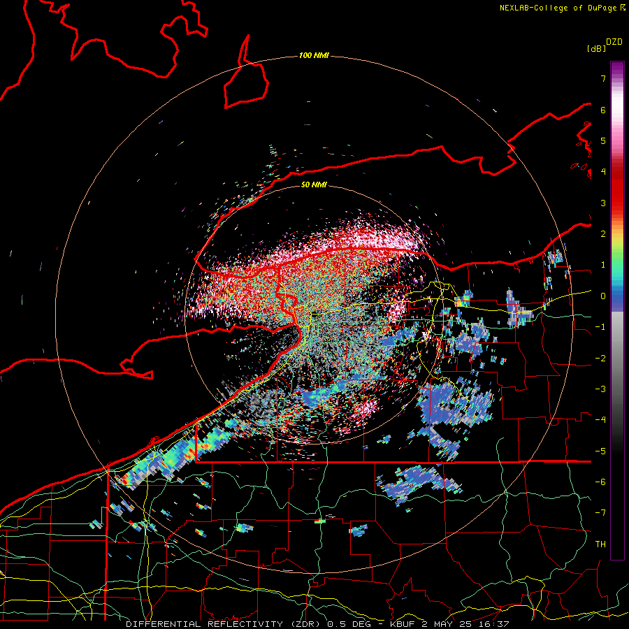Viewport: 629px width, 629px height.
Task: Click the NEXLAB-College of DuPage watermark text
Action: (x=559, y=8)
